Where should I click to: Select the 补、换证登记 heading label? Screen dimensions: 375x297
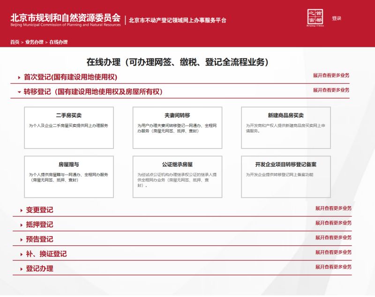(46, 254)
